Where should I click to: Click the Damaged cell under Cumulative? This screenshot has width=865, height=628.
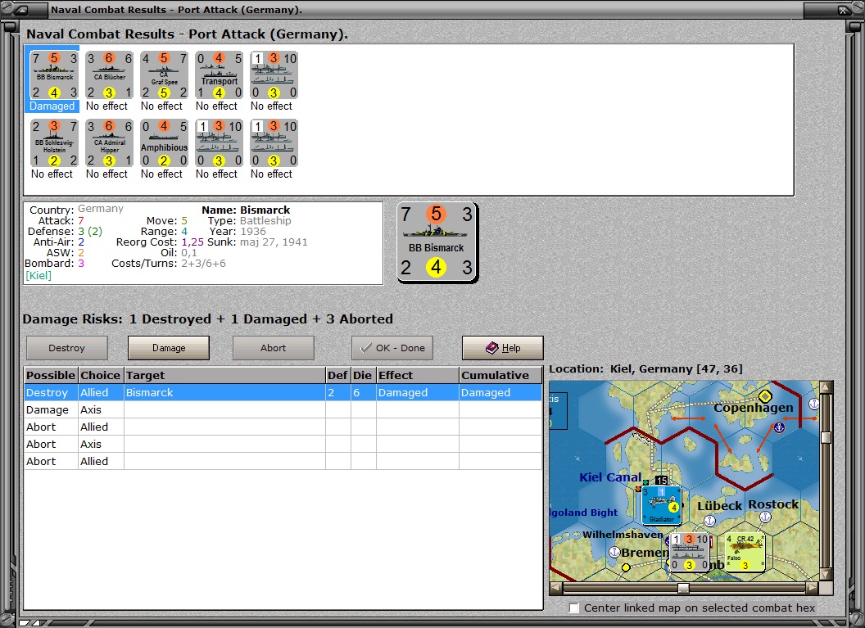coord(500,392)
